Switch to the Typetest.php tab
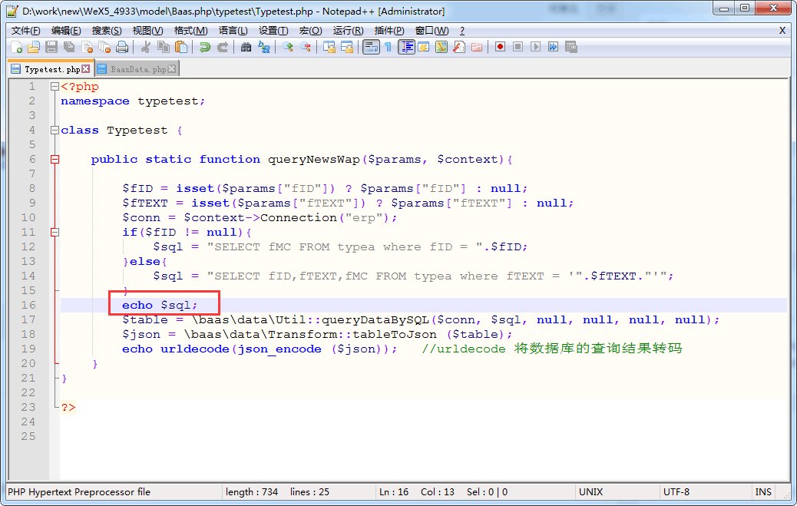Viewport: 797px width, 506px height. (x=51, y=69)
